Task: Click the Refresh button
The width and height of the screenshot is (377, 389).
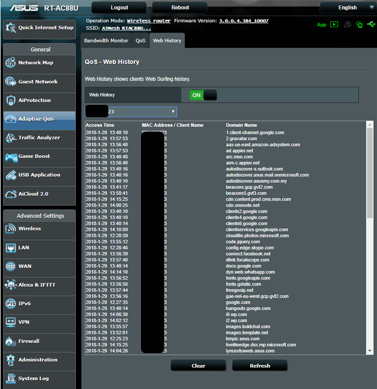Action: tap(260, 365)
